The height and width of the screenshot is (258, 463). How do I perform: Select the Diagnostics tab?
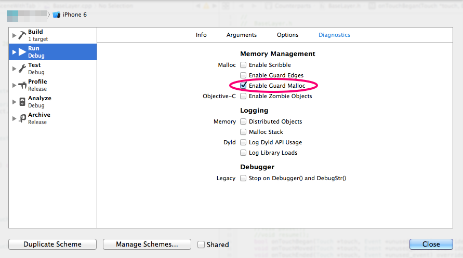click(334, 35)
